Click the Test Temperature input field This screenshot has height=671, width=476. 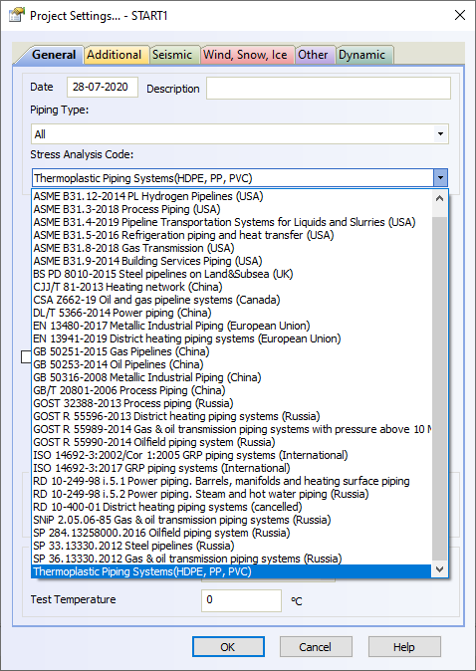tap(241, 600)
